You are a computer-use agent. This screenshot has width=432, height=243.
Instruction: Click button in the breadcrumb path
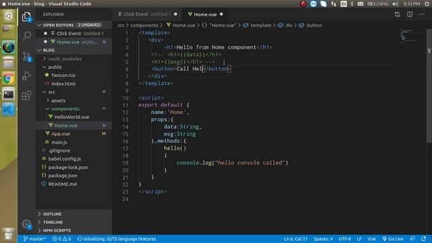(314, 25)
